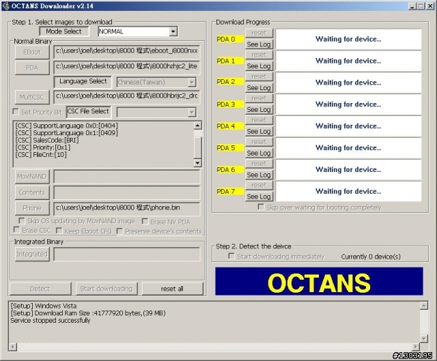
Task: Click the log pane scroll down arrow
Action: [x=423, y=338]
